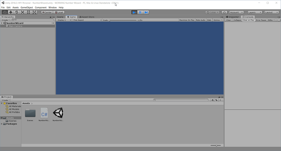The width and height of the screenshot is (281, 151).
Task: Open the Window menu
Action: tap(52, 7)
